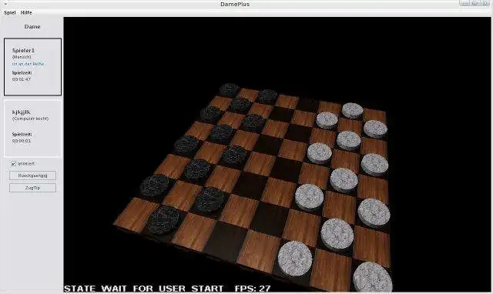Select the white piece at the board's far right corner

click(x=353, y=111)
